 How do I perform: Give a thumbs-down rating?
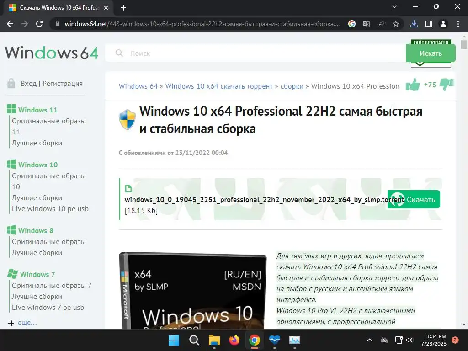[447, 84]
